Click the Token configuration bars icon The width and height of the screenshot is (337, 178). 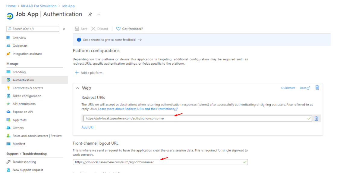tap(8, 96)
